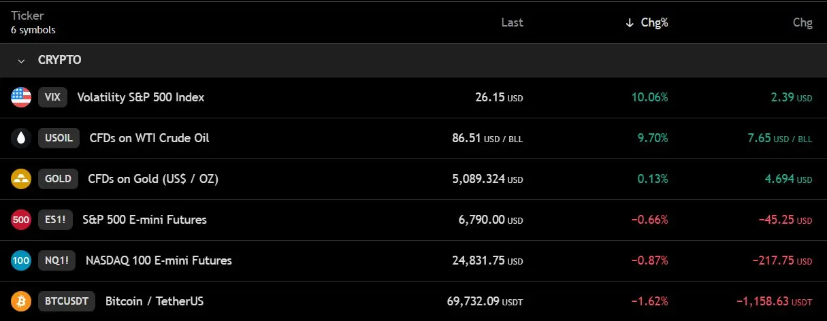Sort by Chg% column header
The image size is (827, 321).
coord(654,22)
